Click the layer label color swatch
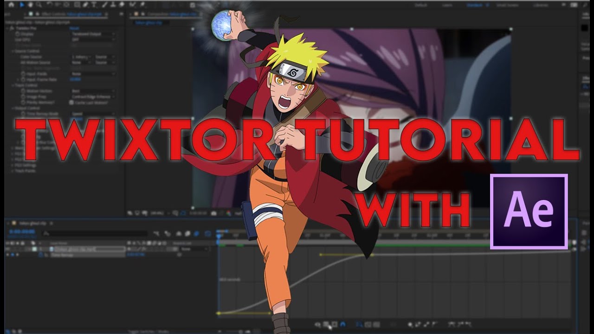 pyautogui.click(x=35, y=249)
